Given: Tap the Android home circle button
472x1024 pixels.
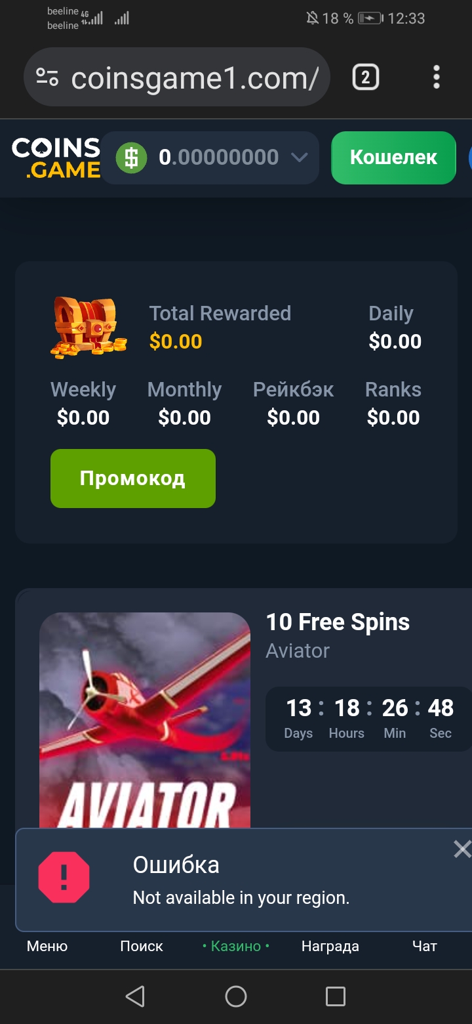Looking at the screenshot, I should click(236, 996).
